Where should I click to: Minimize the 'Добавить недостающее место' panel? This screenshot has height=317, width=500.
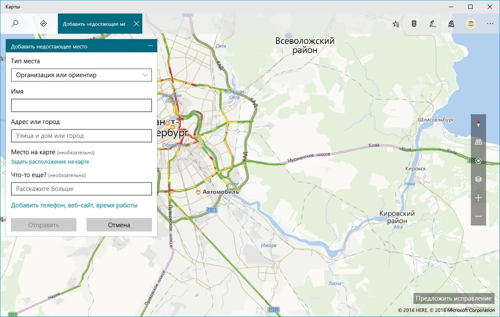coord(150,46)
